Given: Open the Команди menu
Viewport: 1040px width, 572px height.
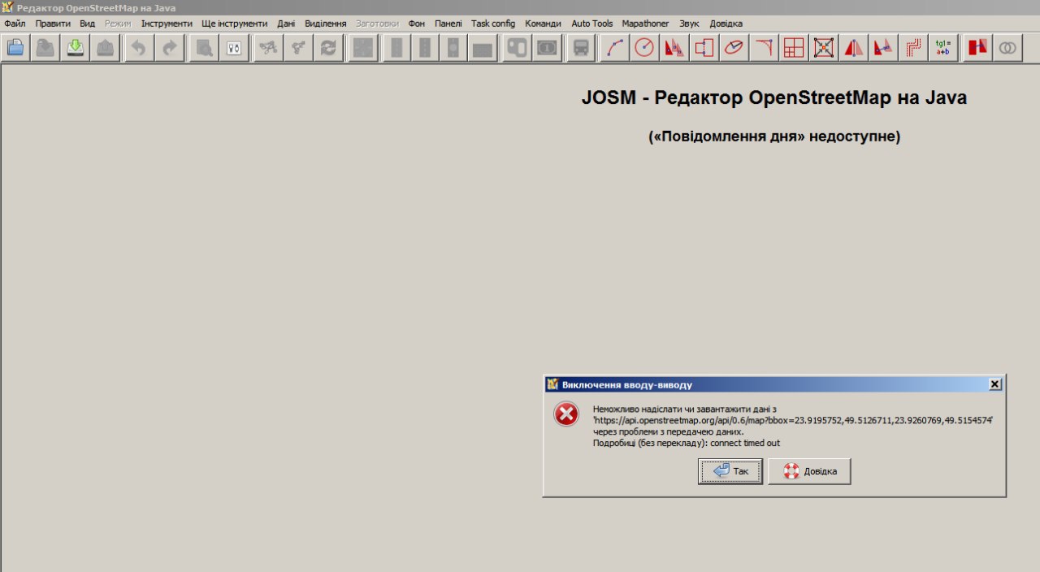Looking at the screenshot, I should pyautogui.click(x=543, y=24).
